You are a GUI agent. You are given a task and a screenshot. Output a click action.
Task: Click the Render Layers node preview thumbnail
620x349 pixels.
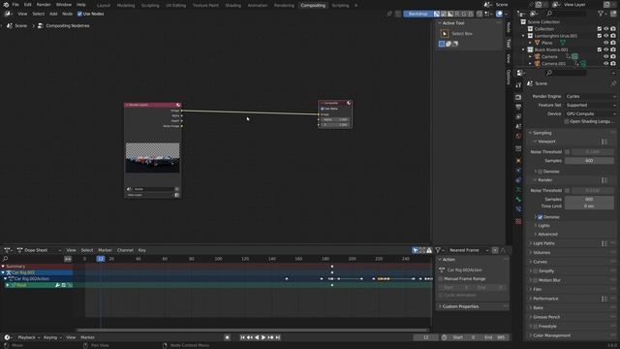153,158
